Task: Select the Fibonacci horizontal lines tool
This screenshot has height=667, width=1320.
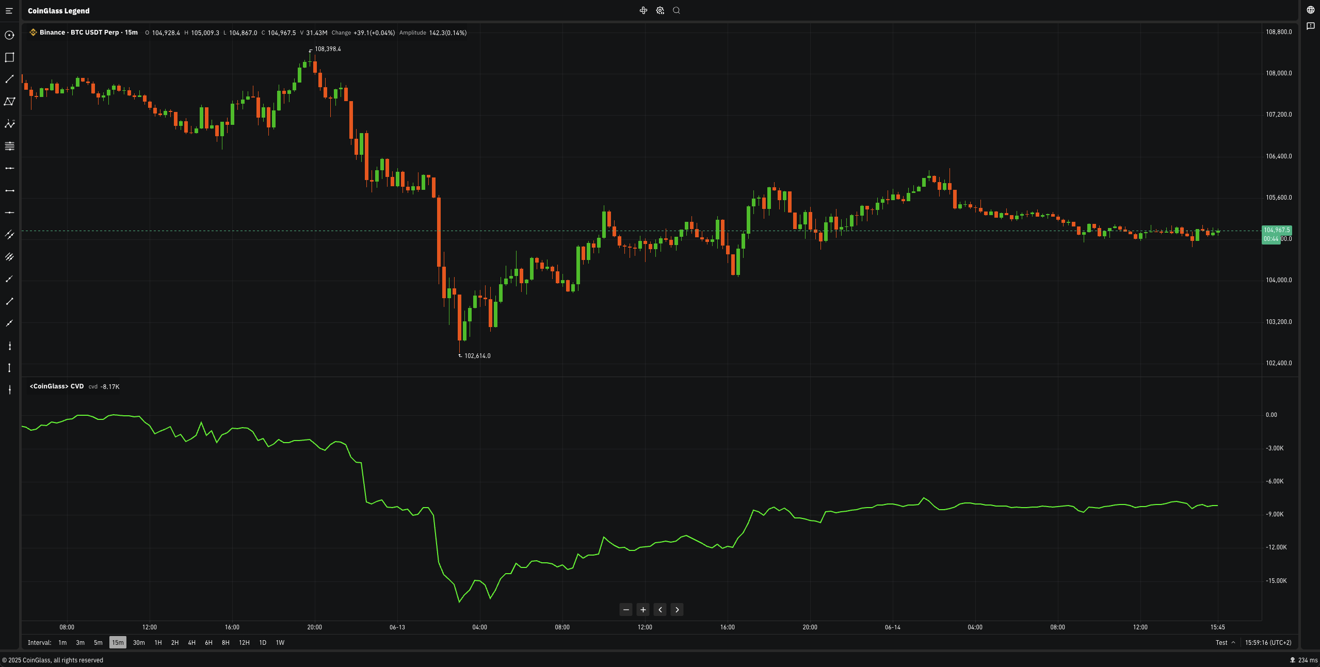Action: 9,146
